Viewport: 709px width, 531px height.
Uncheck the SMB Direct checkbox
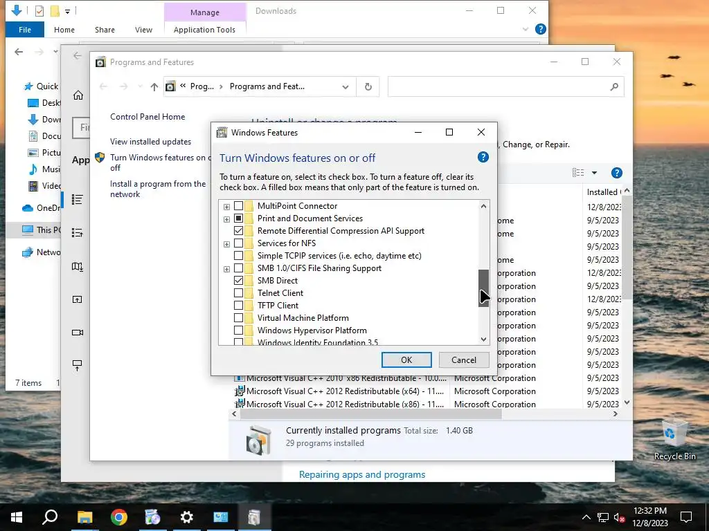pyautogui.click(x=238, y=281)
